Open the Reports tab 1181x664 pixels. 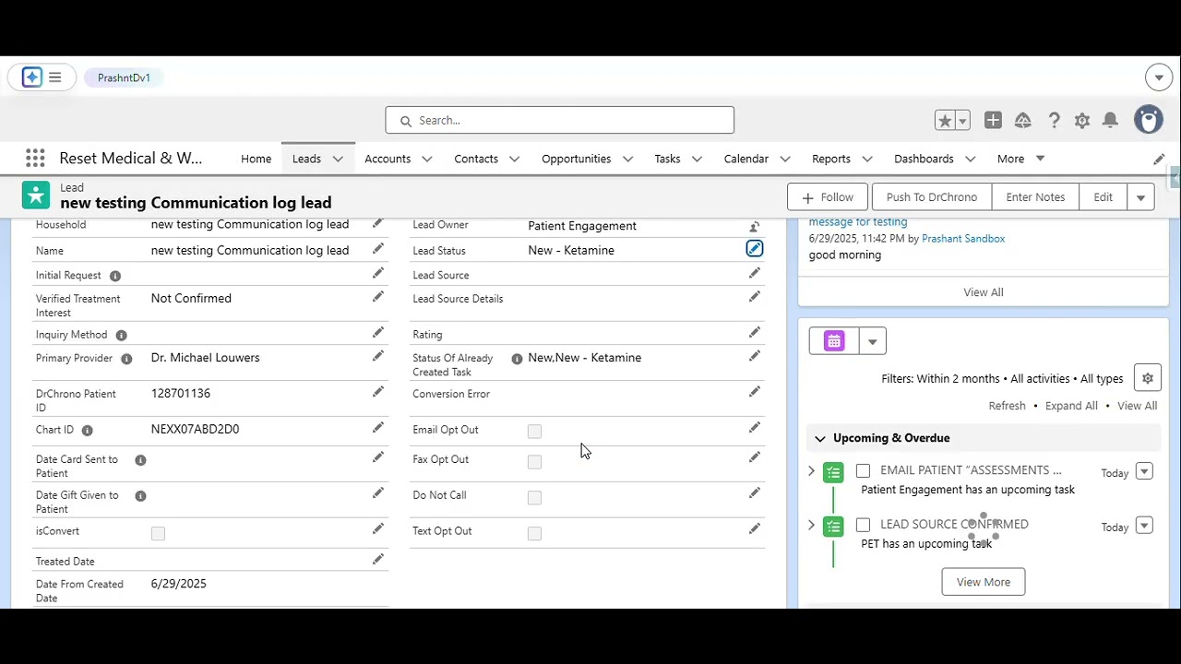pyautogui.click(x=831, y=159)
